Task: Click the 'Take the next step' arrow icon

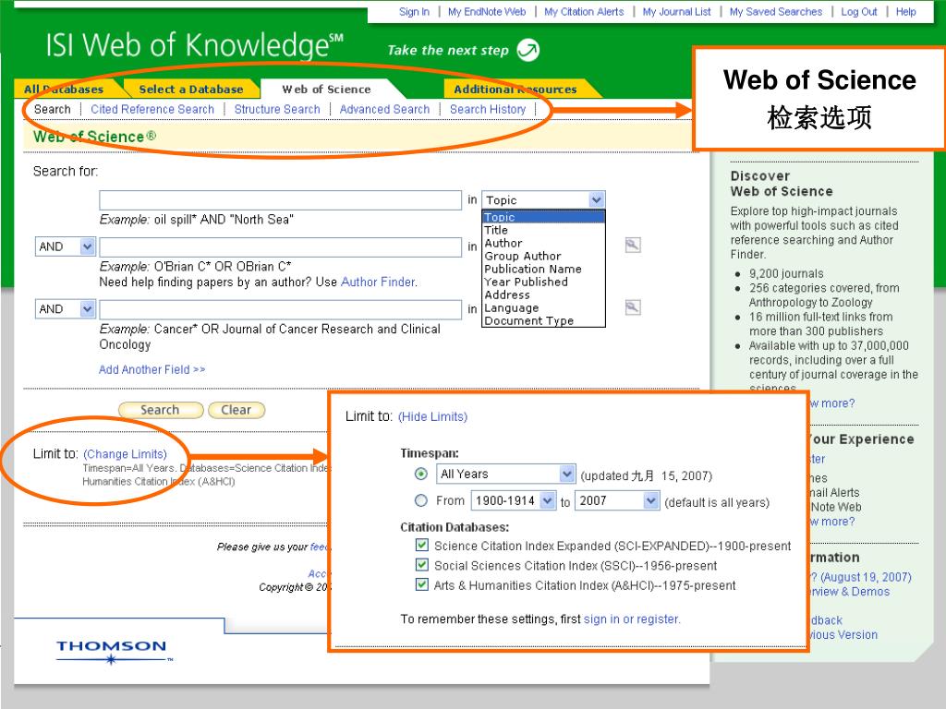Action: pos(528,50)
